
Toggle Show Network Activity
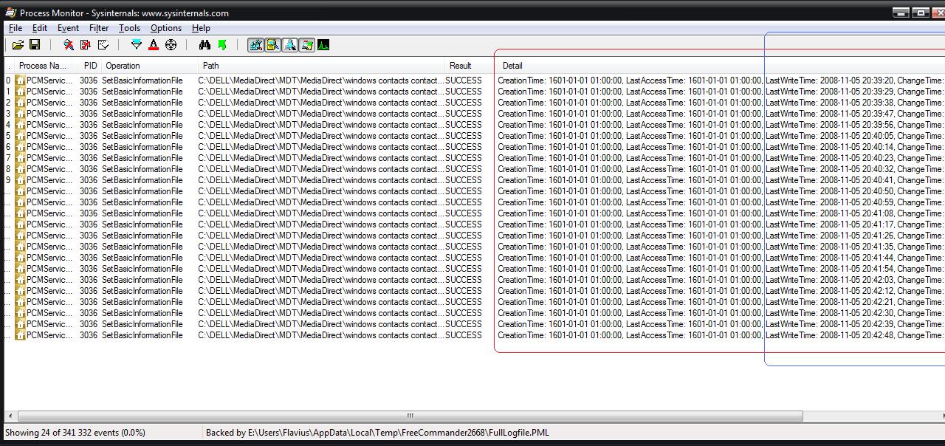coord(290,45)
